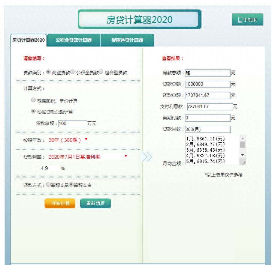Screen dimensions: 272x265
Task: Choose 根据面积、单价计算 calculation method
Action: (33, 100)
